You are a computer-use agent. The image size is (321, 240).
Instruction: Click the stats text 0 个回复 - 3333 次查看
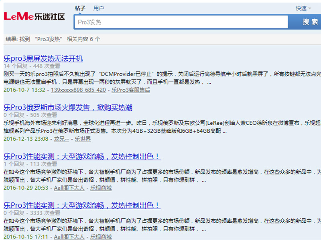pos(32,213)
